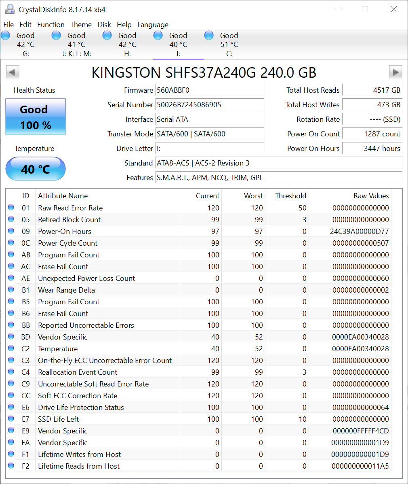The width and height of the screenshot is (408, 484).
Task: Open the Theme menu
Action: tap(81, 25)
